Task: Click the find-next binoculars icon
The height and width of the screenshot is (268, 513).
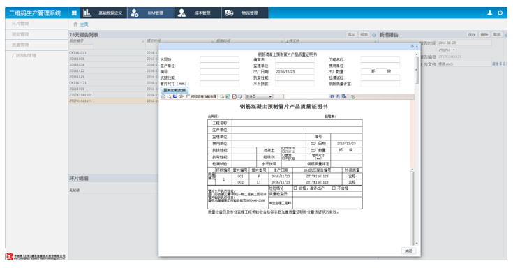Action: point(338,96)
